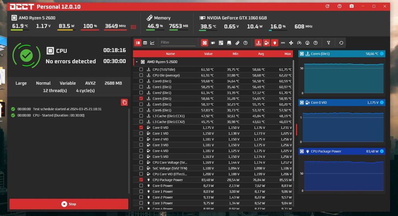Toggle the memory stick sensors filter icon
Screen dimensions: 398x216
(x=237, y=43)
